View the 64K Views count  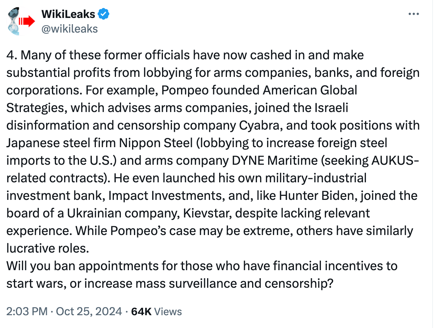pos(156,312)
